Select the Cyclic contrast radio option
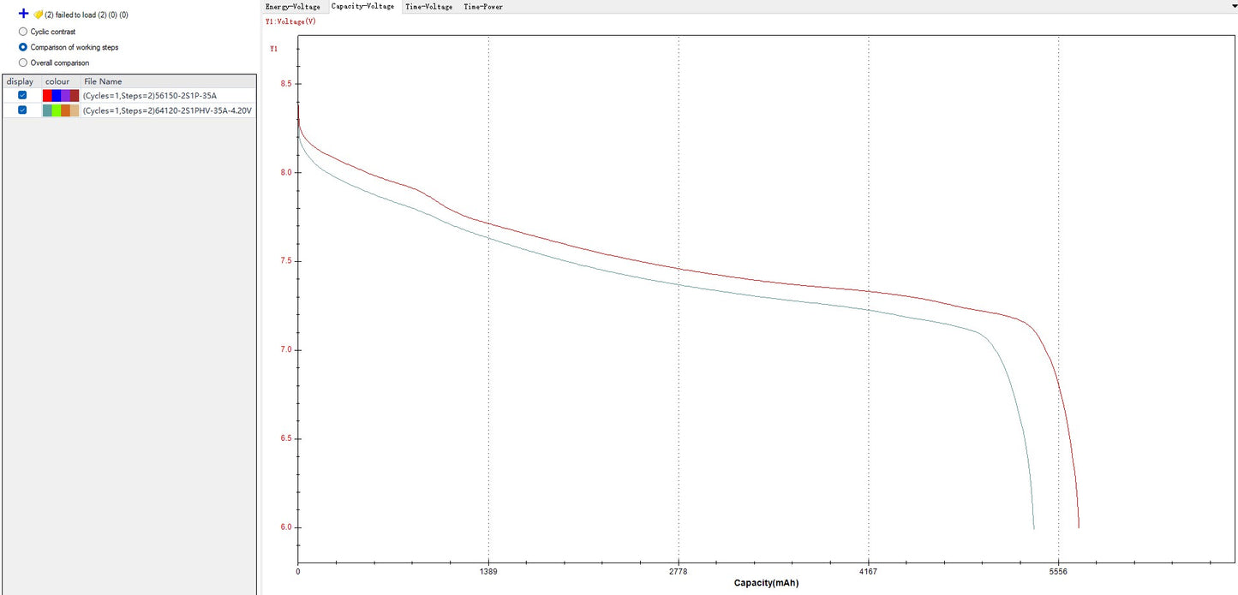 coord(23,32)
